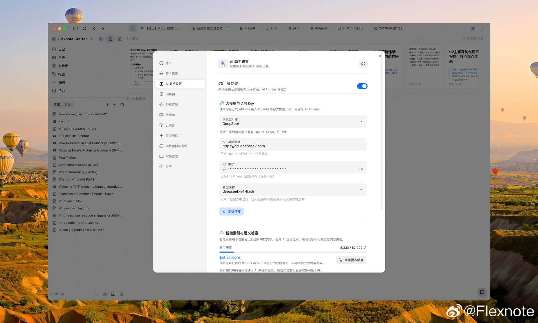Click 新建笔记卡片 at top right
Screen dimensions: 538x323
473,38
